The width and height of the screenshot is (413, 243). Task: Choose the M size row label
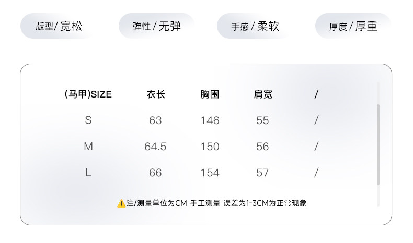coord(88,147)
